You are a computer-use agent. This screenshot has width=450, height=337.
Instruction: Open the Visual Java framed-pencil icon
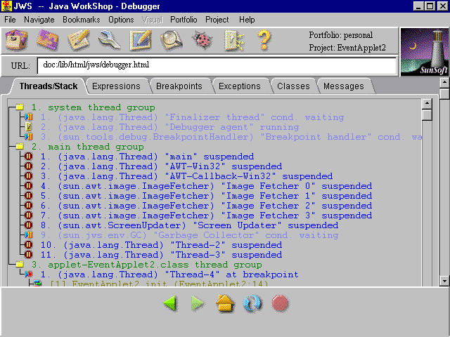point(140,41)
